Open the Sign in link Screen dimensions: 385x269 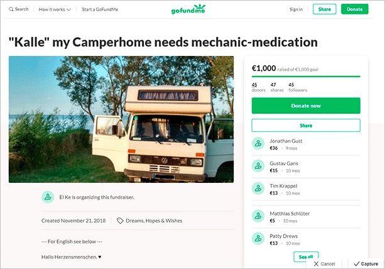tap(296, 9)
